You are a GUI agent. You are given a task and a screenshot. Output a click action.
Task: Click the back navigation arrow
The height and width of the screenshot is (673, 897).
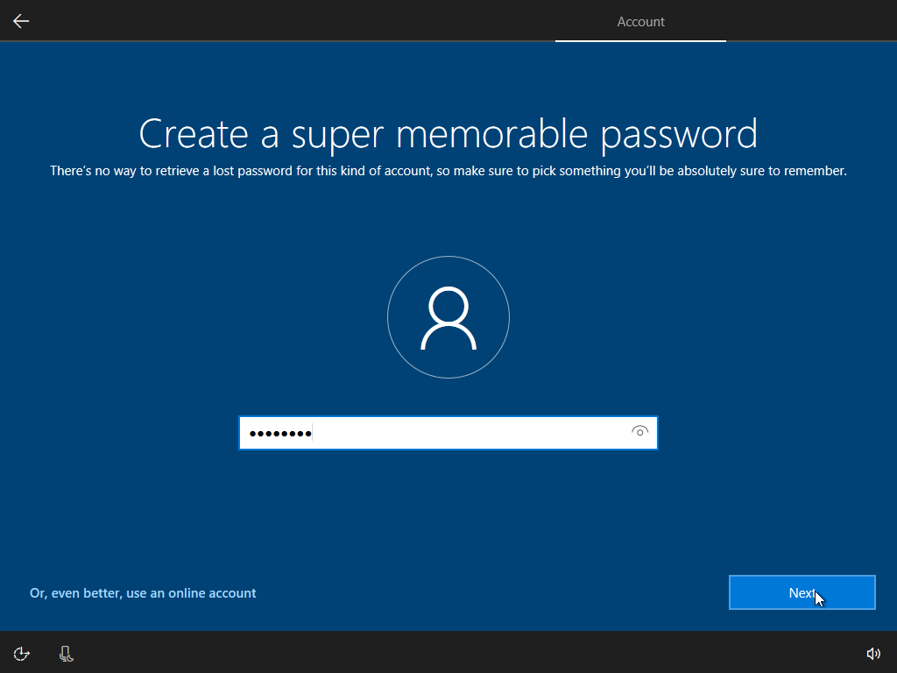[20, 20]
